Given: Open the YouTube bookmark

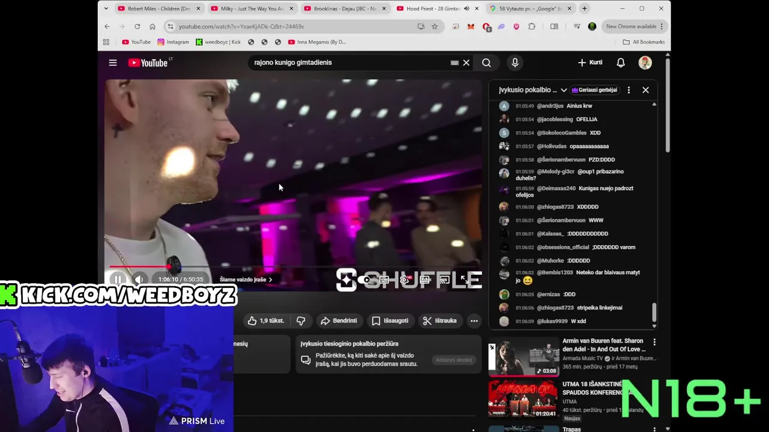Looking at the screenshot, I should 136,42.
